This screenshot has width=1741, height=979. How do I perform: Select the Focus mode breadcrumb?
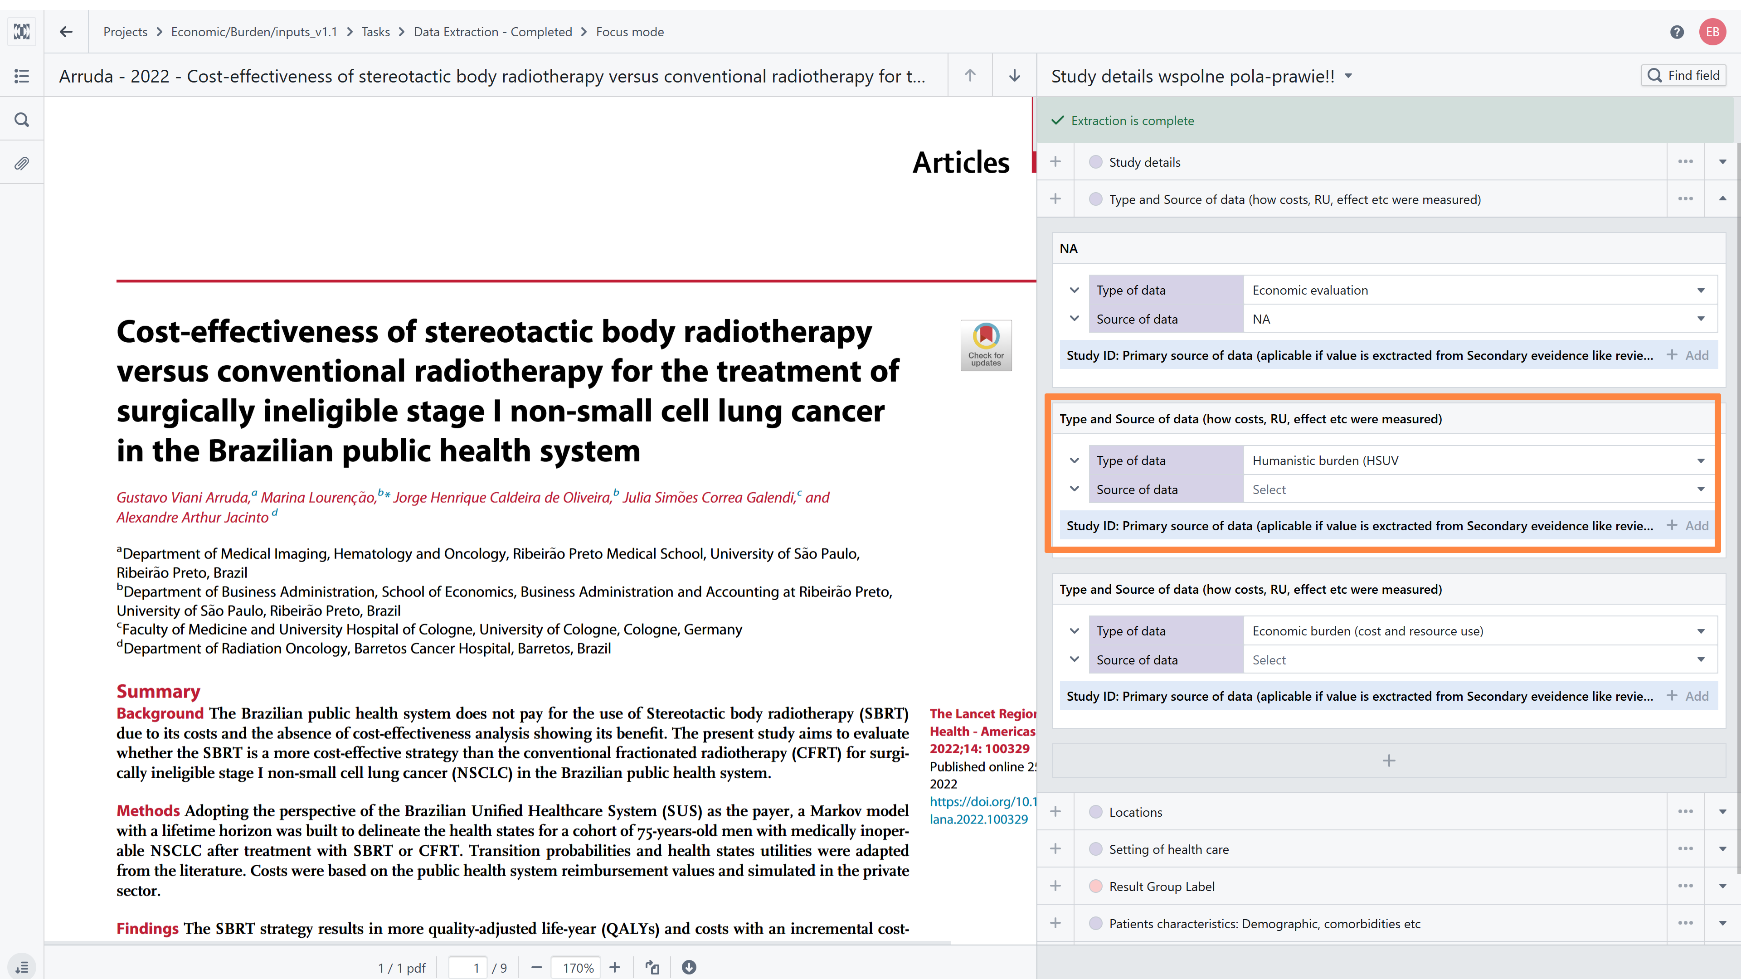point(630,32)
